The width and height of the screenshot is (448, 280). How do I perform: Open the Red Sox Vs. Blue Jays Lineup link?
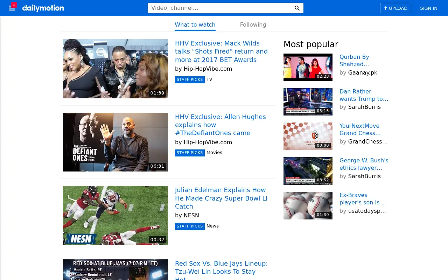221,271
